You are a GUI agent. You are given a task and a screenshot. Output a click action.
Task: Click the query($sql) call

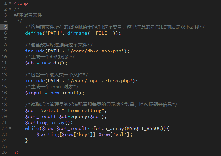89,116
